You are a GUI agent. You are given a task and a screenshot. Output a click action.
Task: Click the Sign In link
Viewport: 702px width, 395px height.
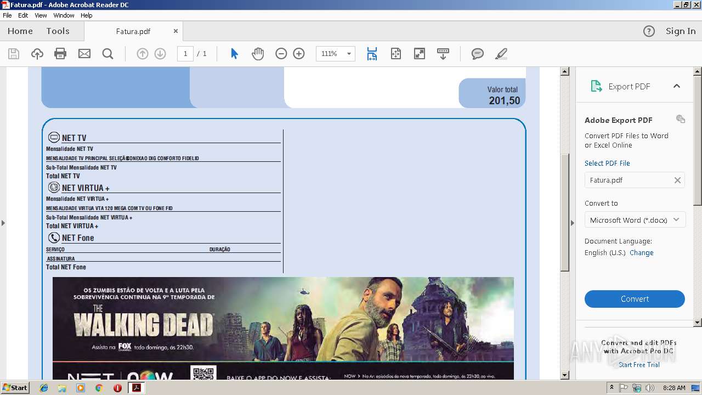point(681,31)
